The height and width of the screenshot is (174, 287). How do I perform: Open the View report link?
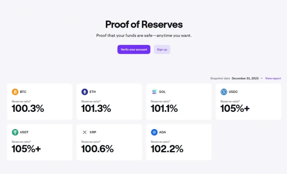(273, 78)
